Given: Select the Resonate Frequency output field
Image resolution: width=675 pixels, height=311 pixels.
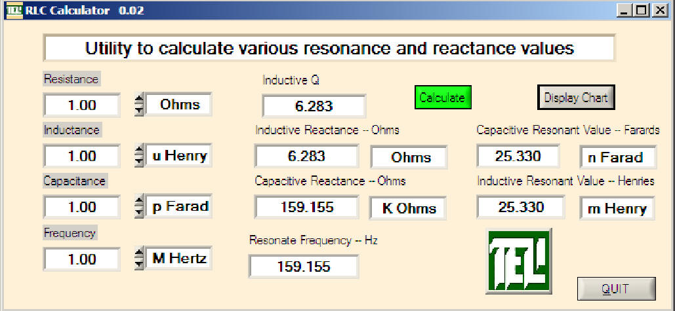Looking at the screenshot, I should [303, 266].
